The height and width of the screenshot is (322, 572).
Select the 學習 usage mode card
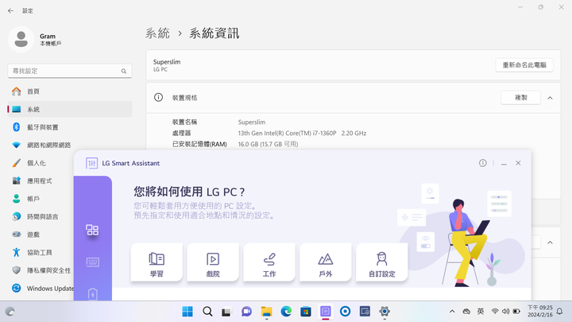tap(157, 262)
